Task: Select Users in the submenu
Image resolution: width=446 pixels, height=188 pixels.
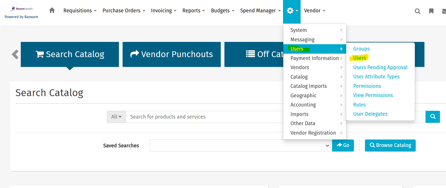Action: (x=359, y=58)
